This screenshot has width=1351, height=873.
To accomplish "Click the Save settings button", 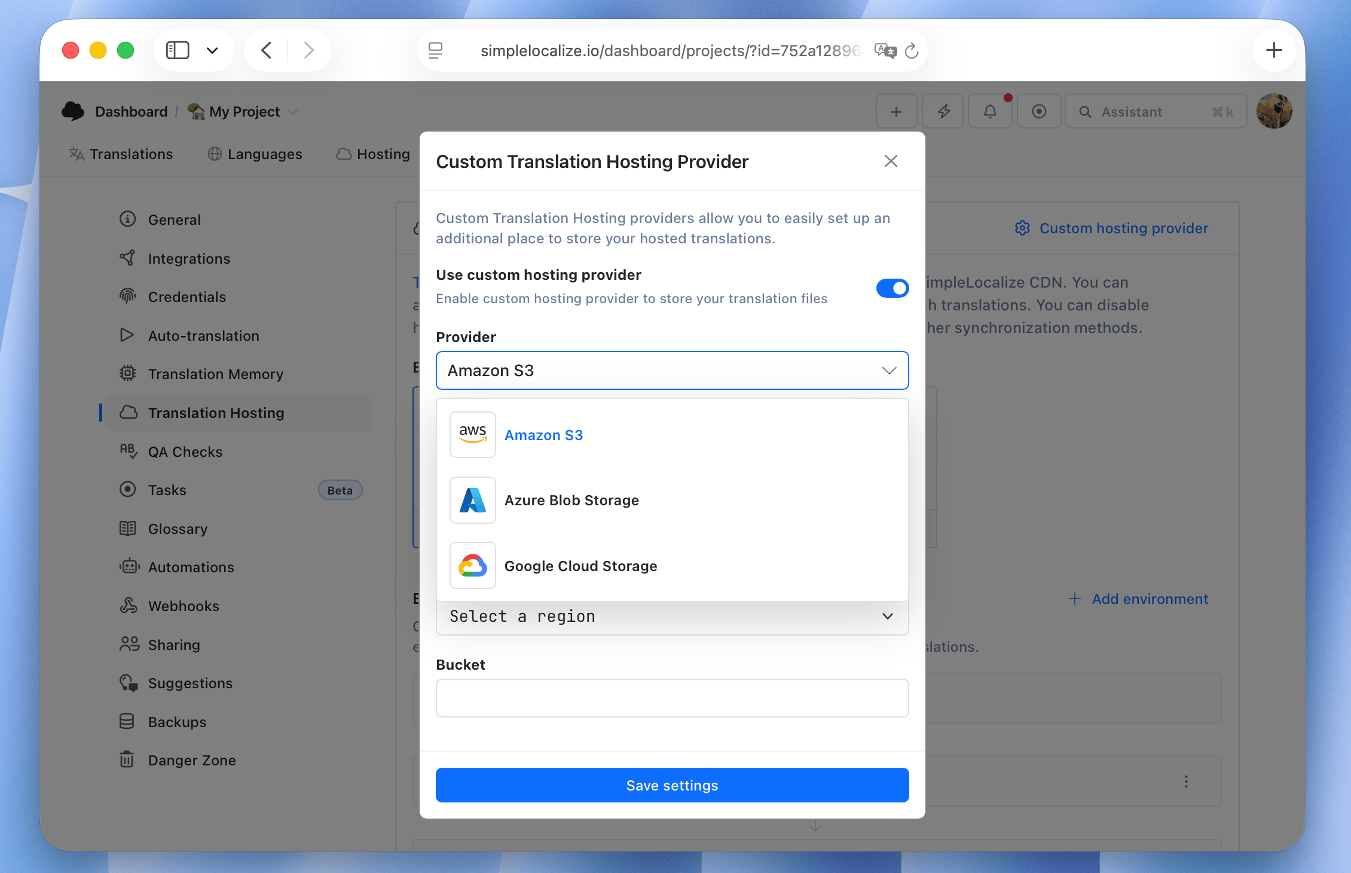I will coord(672,785).
